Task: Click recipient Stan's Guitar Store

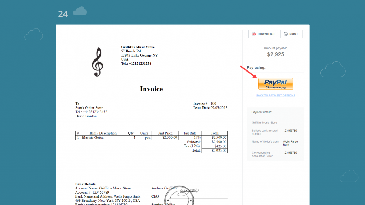Action: 89,108
